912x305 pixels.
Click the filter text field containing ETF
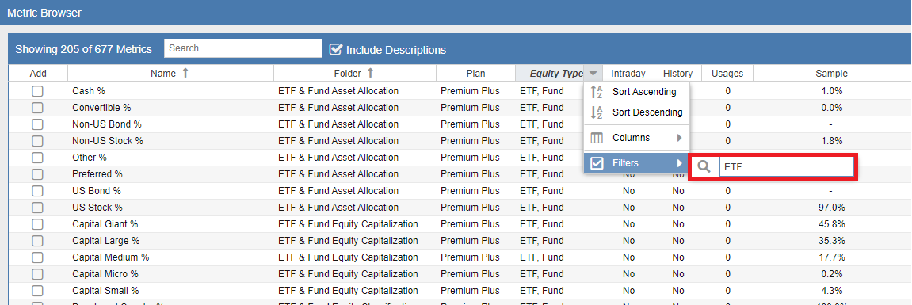(786, 167)
